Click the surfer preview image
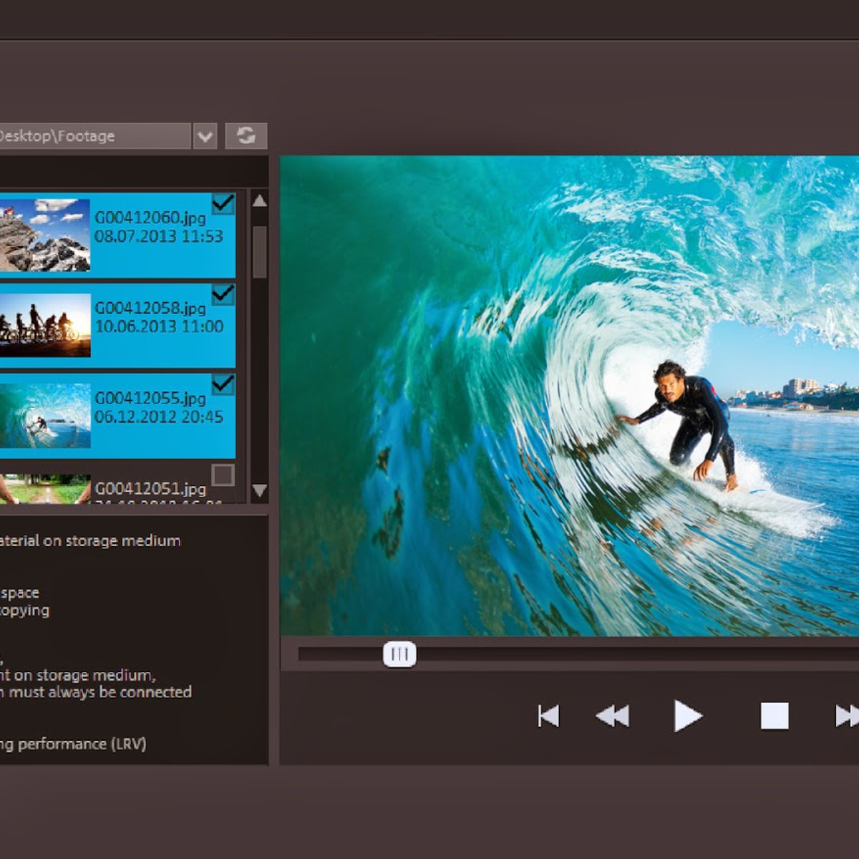The image size is (859, 859). point(569,395)
